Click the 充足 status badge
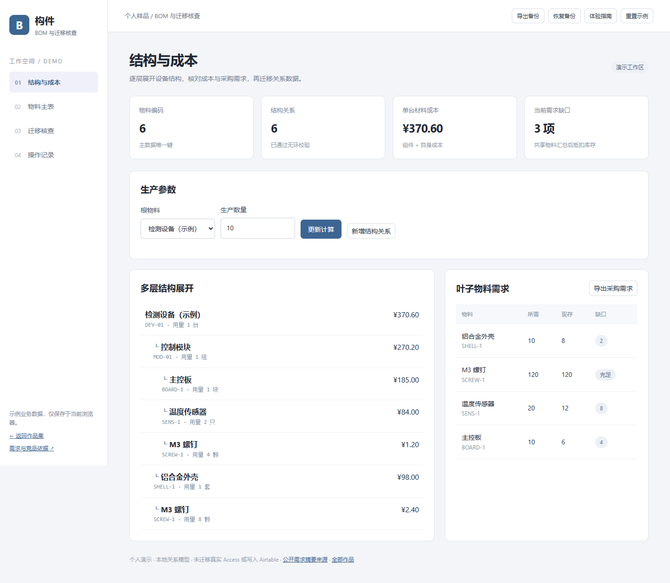Viewport: 670px width, 583px height. coord(605,375)
